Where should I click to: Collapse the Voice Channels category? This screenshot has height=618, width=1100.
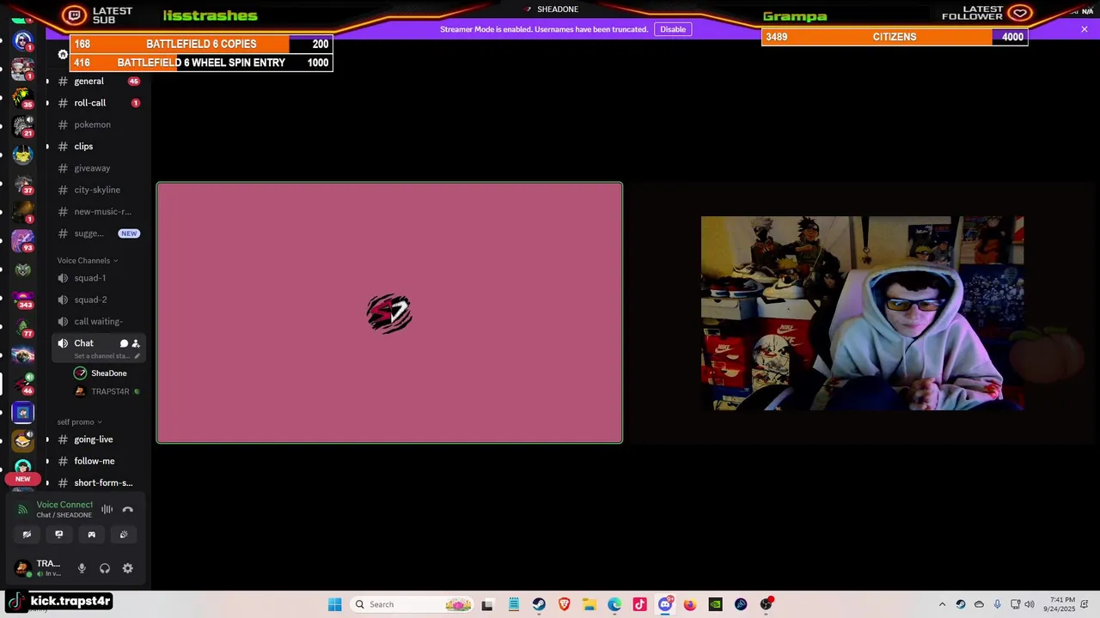88,261
